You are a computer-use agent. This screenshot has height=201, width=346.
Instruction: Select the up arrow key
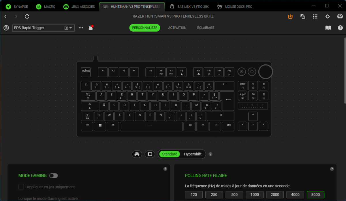click(253, 116)
